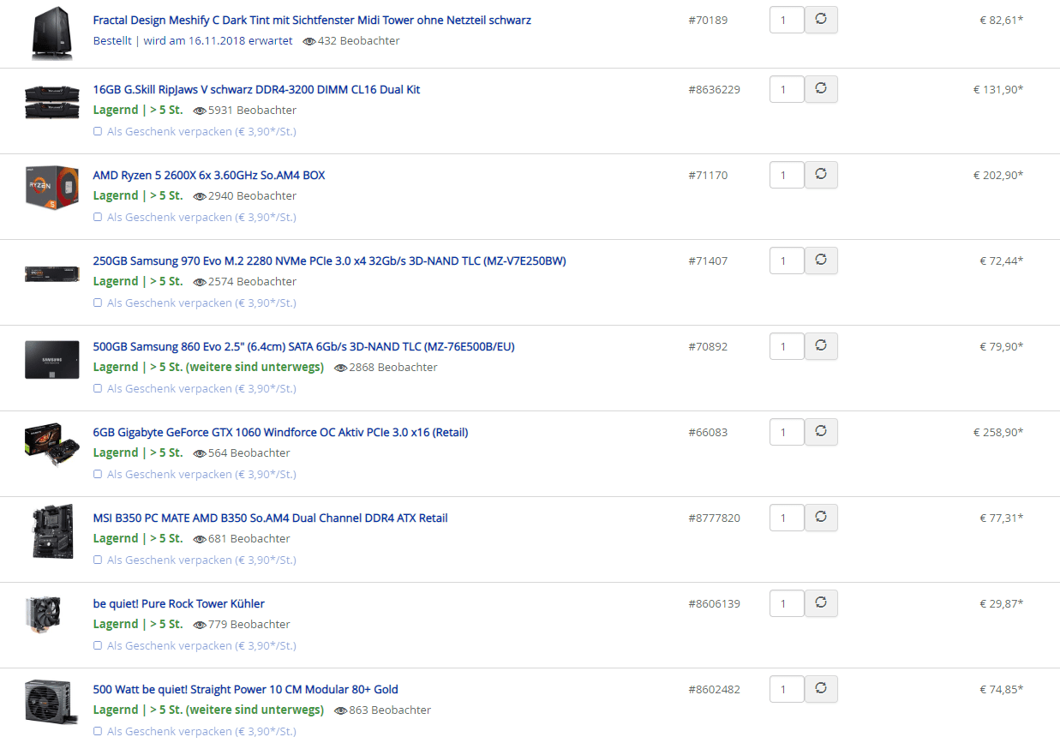Click article number #71170
The width and height of the screenshot is (1060, 749).
(708, 175)
